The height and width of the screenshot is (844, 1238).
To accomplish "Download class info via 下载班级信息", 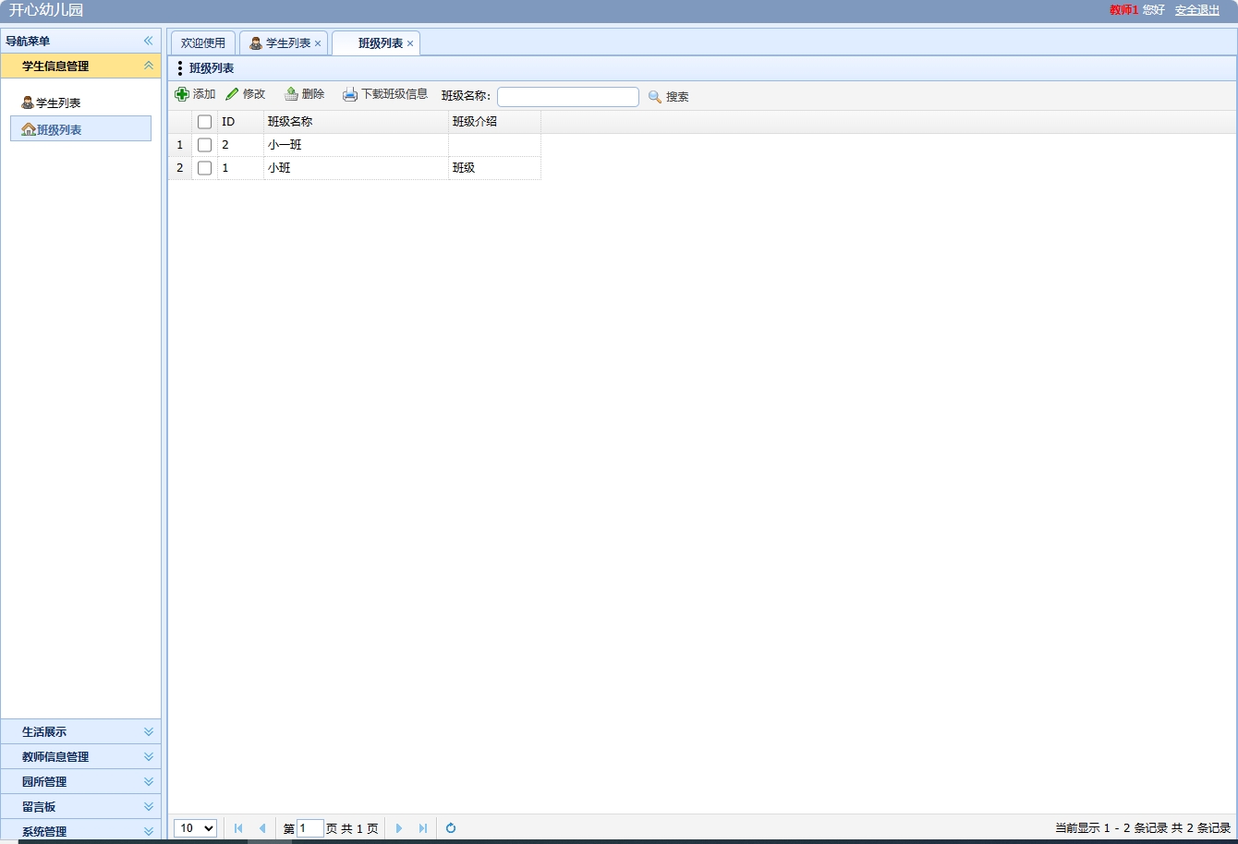I will [385, 94].
